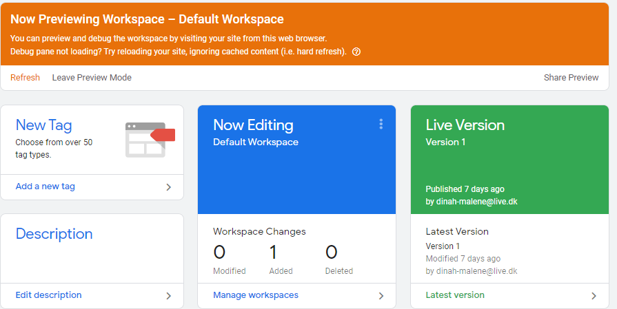Screen dimensions: 617x309
Task: Click Share Preview
Action: [x=571, y=77]
